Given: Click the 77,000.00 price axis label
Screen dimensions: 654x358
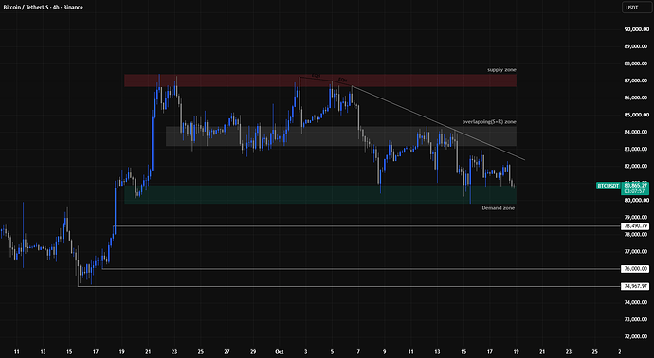Looking at the screenshot, I should click(637, 252).
